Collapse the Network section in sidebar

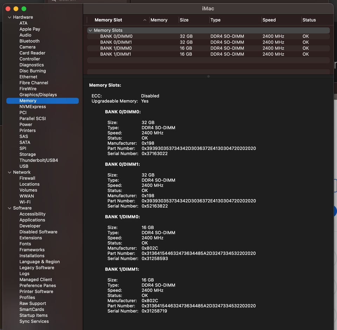(x=9, y=172)
